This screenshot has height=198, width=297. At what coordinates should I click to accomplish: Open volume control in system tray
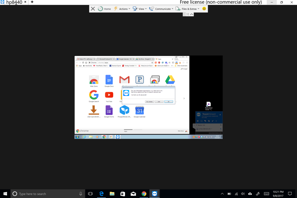pyautogui.click(x=243, y=194)
